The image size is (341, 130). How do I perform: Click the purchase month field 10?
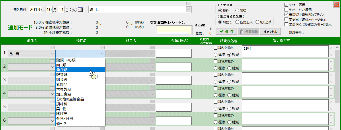50,9
